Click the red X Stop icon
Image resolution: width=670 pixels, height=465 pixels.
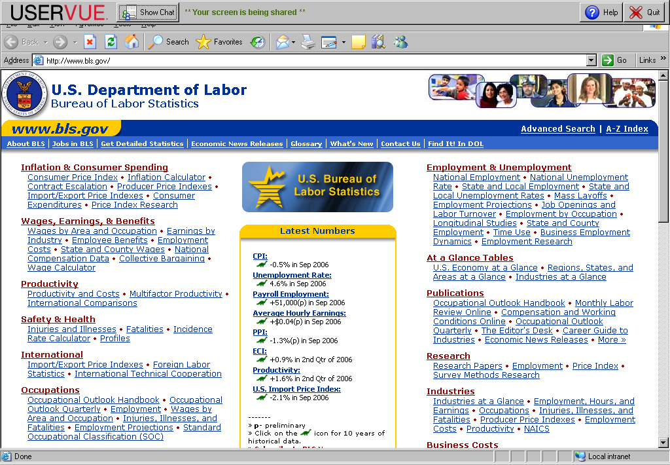tap(89, 42)
